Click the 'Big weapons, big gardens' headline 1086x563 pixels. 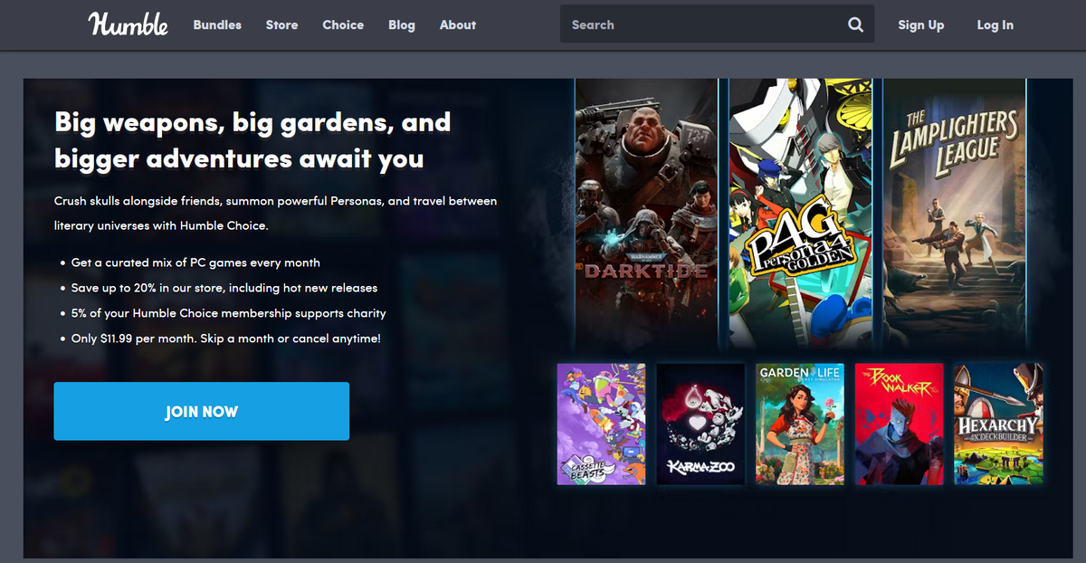[252, 140]
